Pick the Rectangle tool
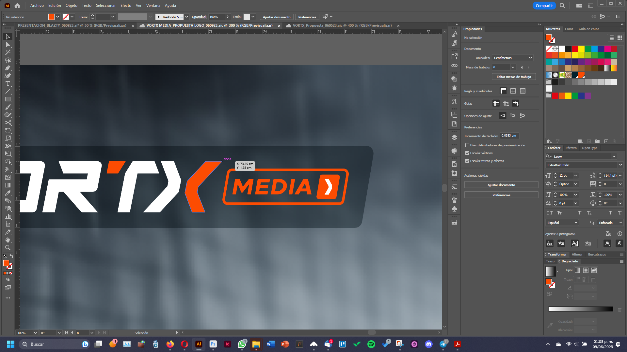627x352 pixels. 8,99
